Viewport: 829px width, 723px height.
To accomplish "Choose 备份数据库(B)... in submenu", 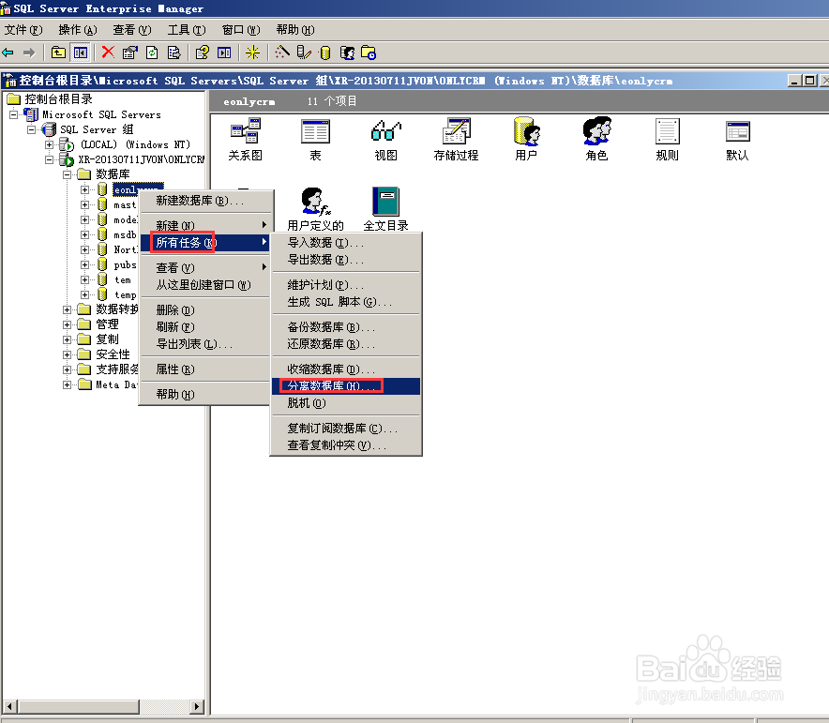I will [x=346, y=327].
